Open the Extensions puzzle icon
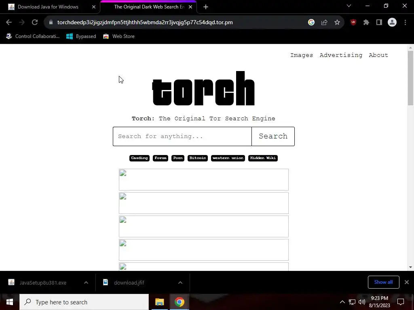This screenshot has width=414, height=310. pos(366,23)
